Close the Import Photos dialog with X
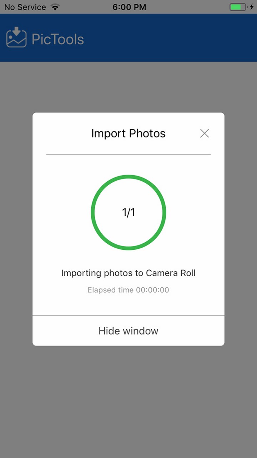This screenshot has width=257, height=458. point(205,133)
